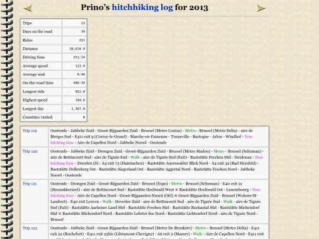Click the pink 'Non-hitching time' in Trip 119
Screen dimensions: 319x239
(x=249, y=136)
